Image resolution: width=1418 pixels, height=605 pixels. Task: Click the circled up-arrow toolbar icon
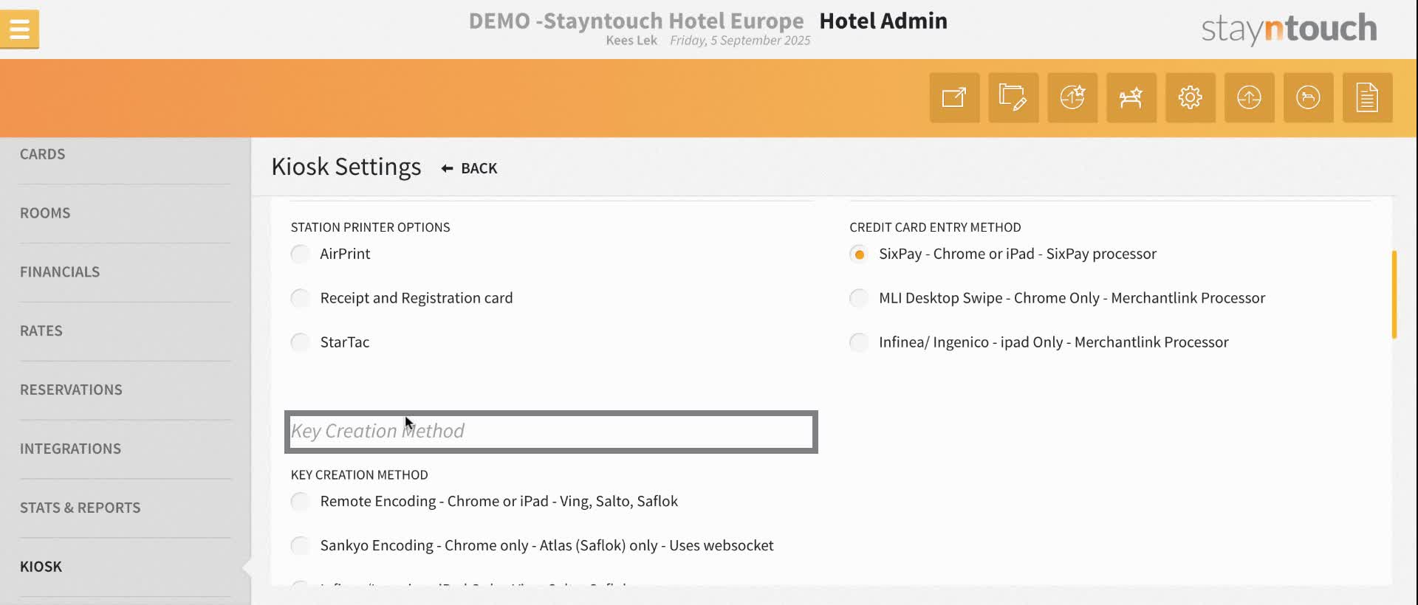(x=1250, y=97)
